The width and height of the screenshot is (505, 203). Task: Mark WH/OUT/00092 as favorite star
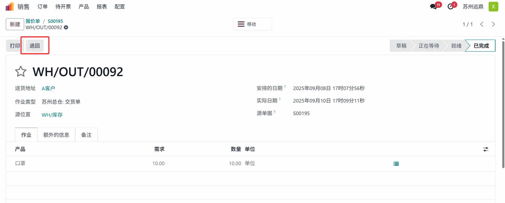coord(21,71)
